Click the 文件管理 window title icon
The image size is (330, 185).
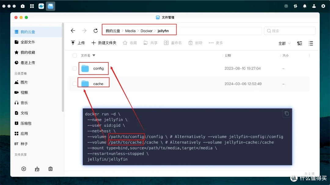coord(158,17)
